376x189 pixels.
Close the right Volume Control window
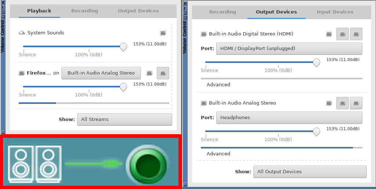click(x=185, y=4)
